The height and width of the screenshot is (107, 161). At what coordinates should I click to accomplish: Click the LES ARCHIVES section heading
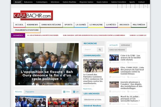tap(92, 94)
